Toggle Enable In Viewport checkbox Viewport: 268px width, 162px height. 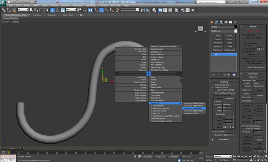click(x=213, y=87)
